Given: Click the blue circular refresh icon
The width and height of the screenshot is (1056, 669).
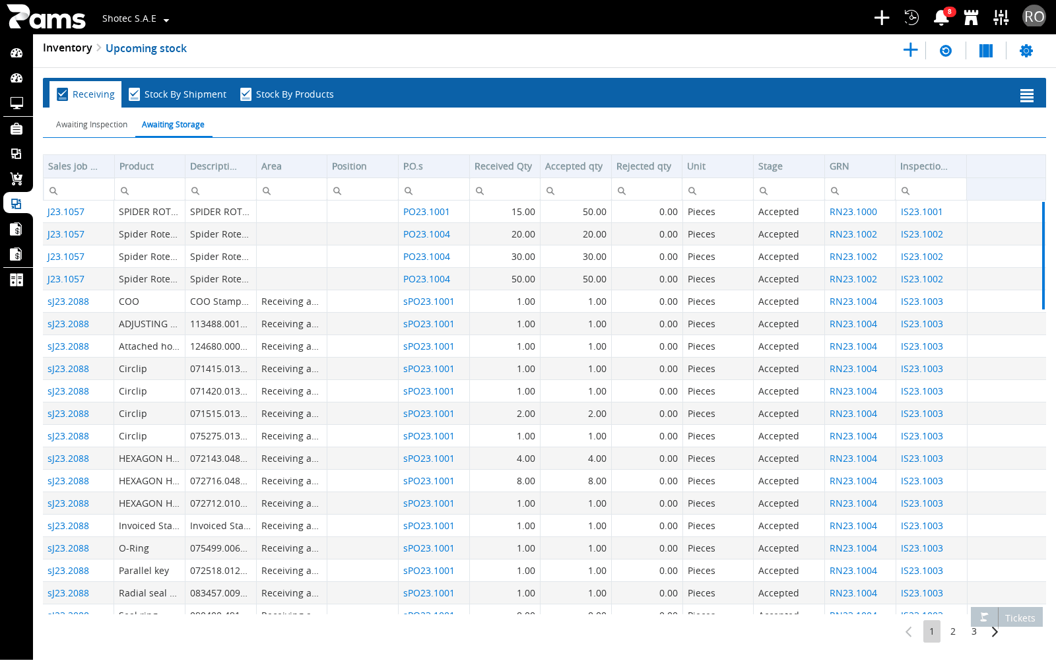Looking at the screenshot, I should point(946,51).
